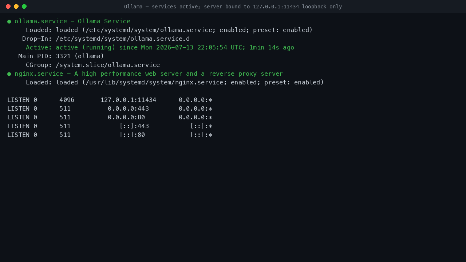This screenshot has width=466, height=262.
Task: Click the path /etc/systemd/system/ollama.service; in Loaded line
Action: (149, 30)
